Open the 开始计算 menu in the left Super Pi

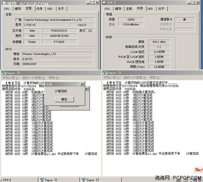pyautogui.click(x=11, y=78)
